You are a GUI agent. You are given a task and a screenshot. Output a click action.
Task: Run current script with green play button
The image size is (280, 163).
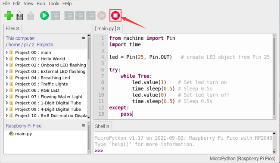point(44,16)
